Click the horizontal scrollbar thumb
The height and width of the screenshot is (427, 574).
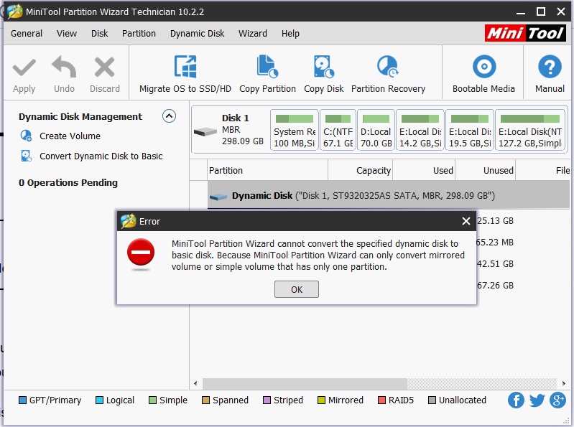coord(305,383)
